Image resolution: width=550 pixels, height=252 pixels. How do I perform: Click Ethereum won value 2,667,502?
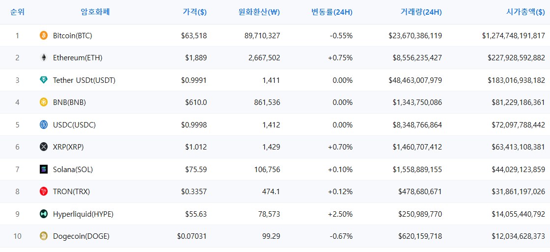pos(265,58)
